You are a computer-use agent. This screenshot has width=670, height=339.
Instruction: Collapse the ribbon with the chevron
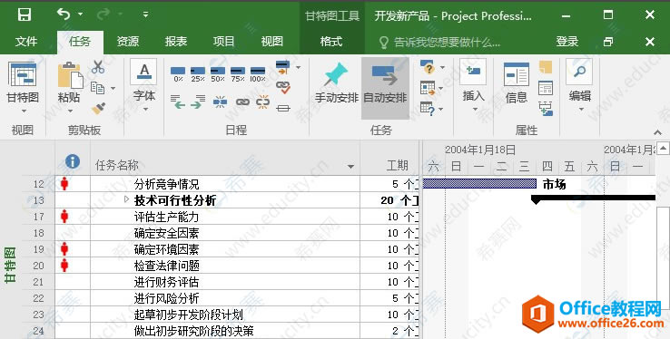point(657,132)
